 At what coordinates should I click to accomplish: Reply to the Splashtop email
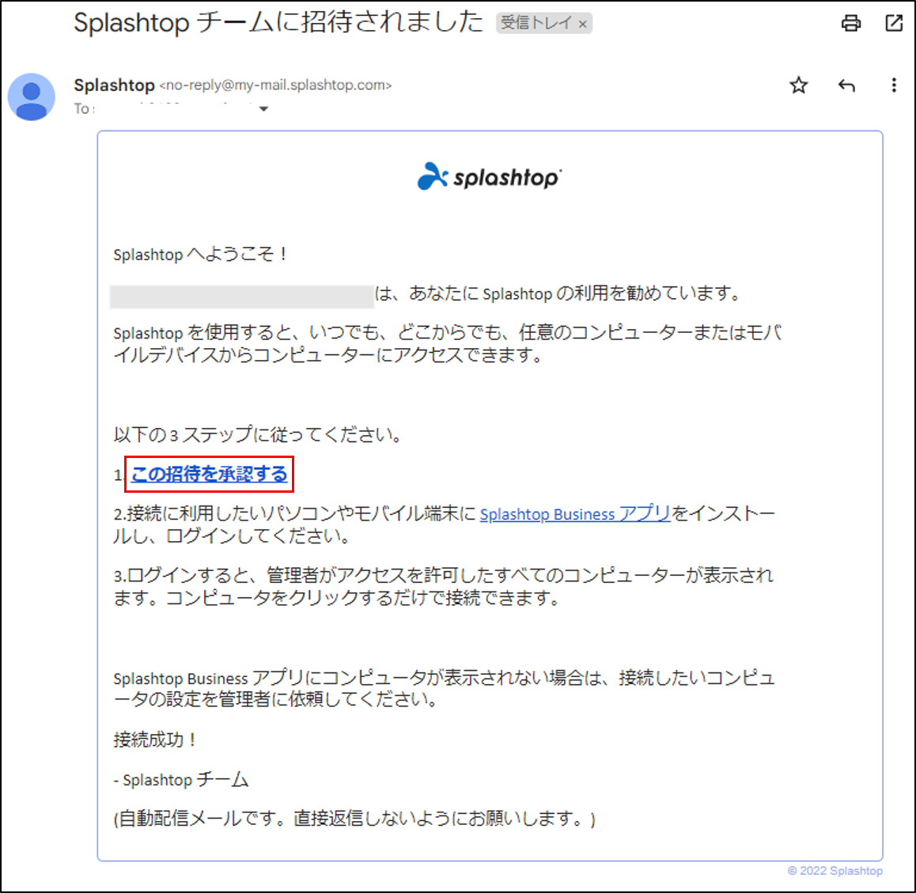pyautogui.click(x=846, y=85)
